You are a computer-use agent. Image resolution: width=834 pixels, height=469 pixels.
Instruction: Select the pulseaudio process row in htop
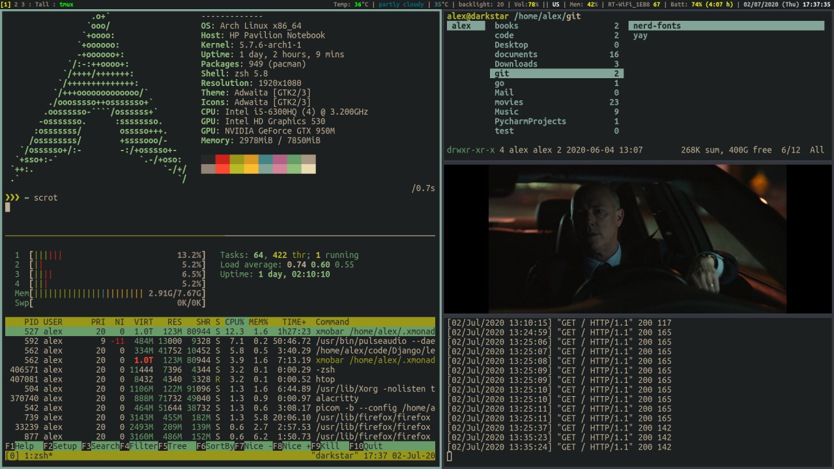[220, 341]
